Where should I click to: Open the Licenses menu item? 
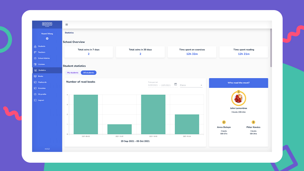[47, 64]
